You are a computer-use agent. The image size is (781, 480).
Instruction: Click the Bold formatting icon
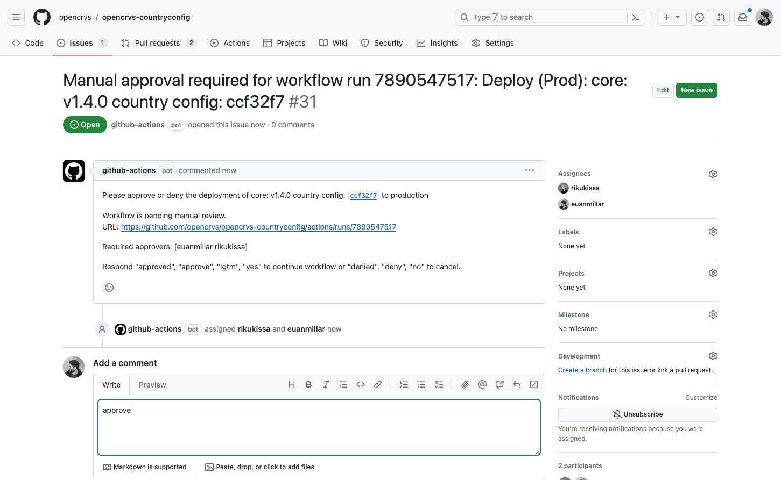pos(309,384)
